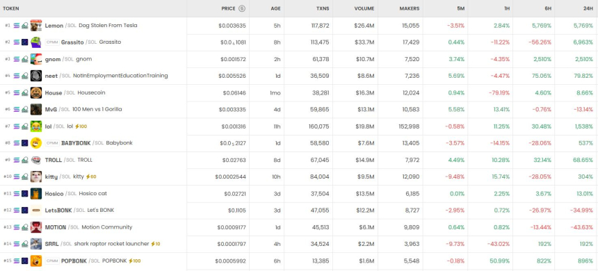This screenshot has height=271, width=598.
Task: Open MOTION token red avatar
Action: click(36, 227)
